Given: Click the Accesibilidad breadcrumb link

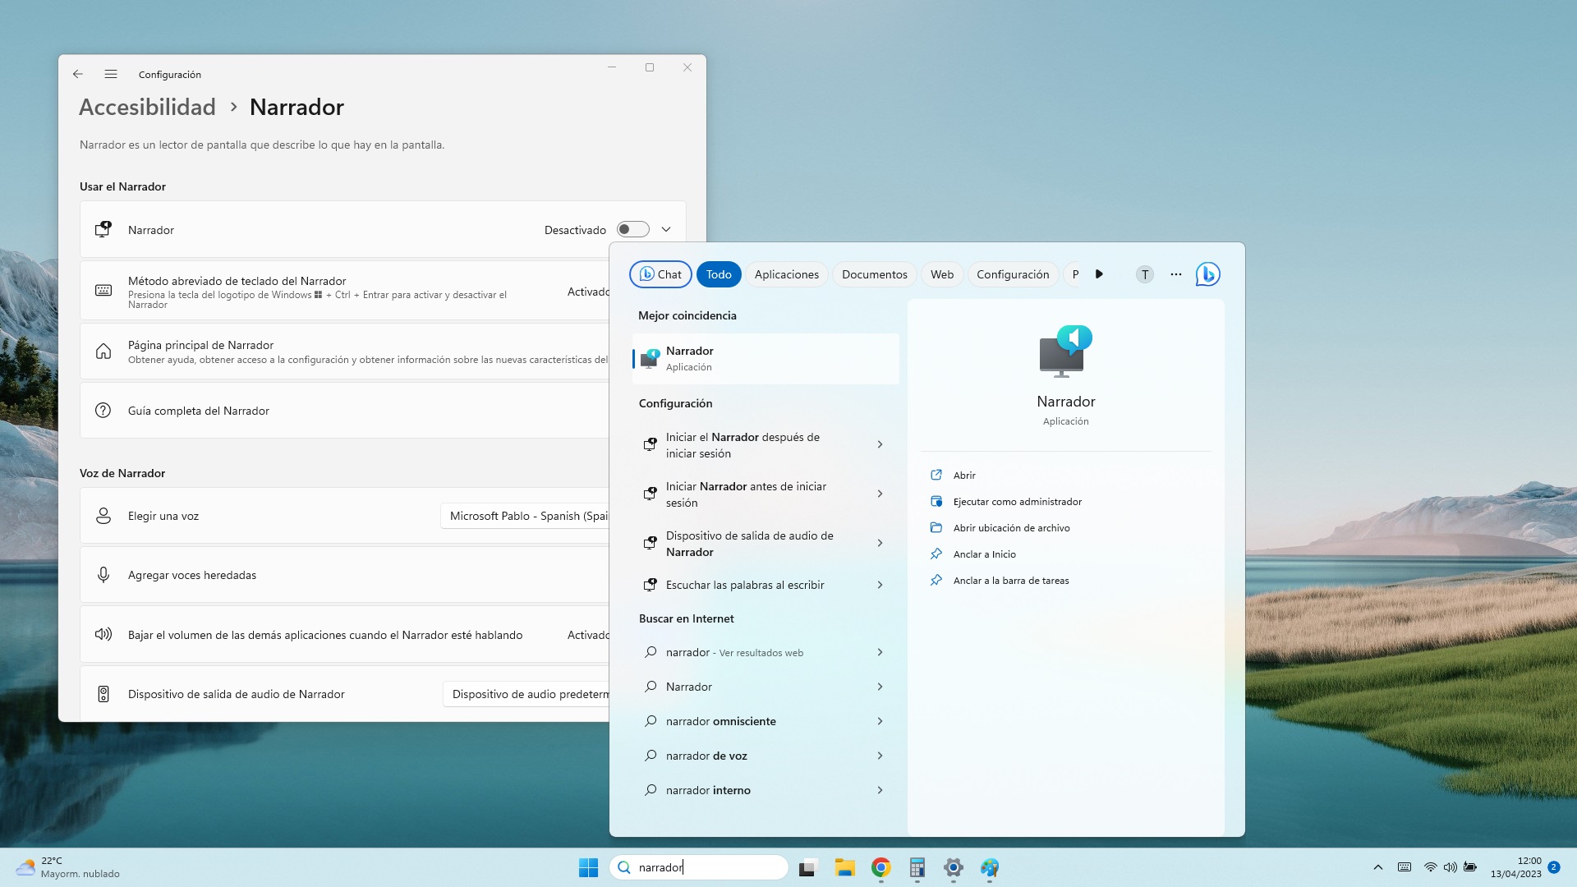Looking at the screenshot, I should point(148,107).
